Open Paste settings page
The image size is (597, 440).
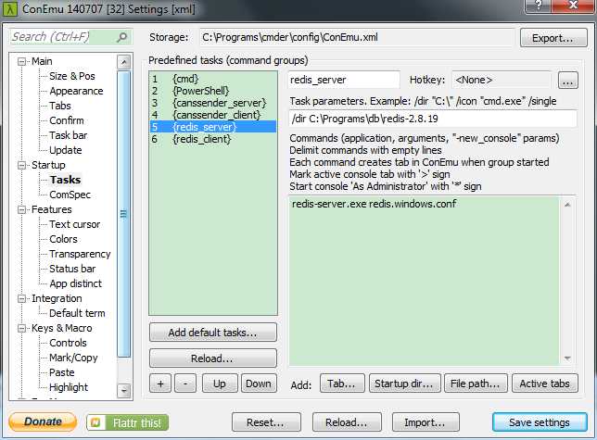pos(62,372)
